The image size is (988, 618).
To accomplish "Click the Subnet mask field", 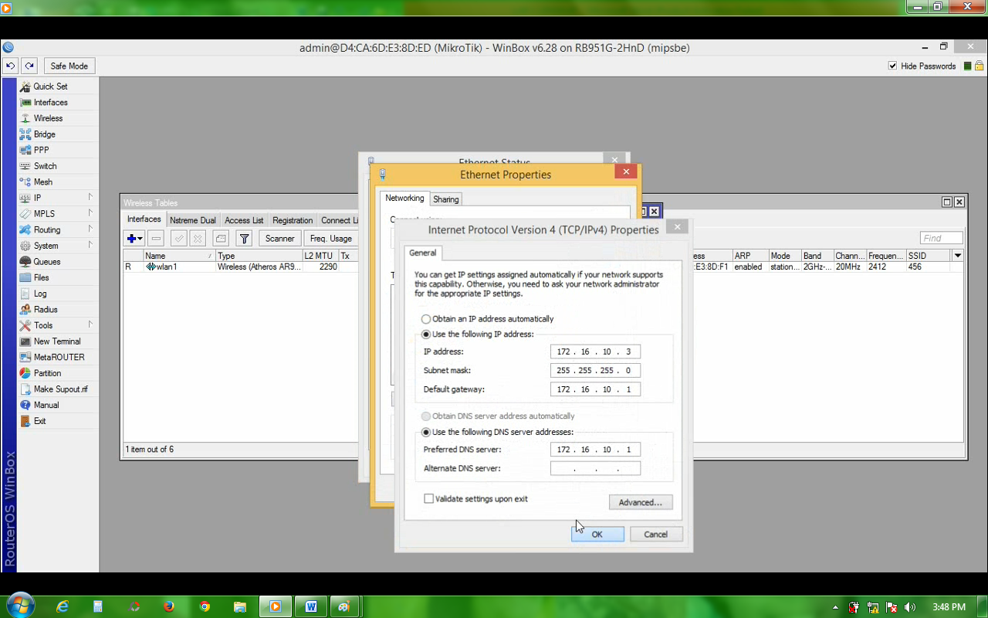I will coord(595,371).
